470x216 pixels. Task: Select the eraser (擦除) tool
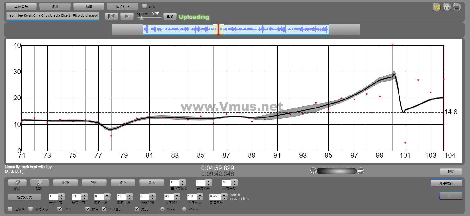point(17,183)
